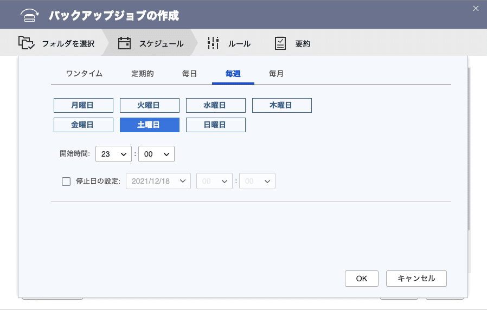Switch to the 毎月 tab
This screenshot has height=310, width=487.
[276, 74]
